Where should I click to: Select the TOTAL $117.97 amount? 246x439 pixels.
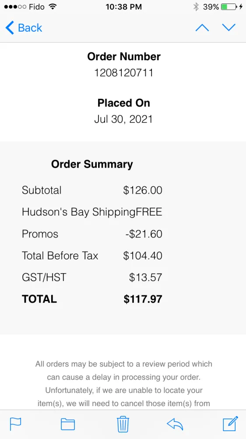[143, 299]
